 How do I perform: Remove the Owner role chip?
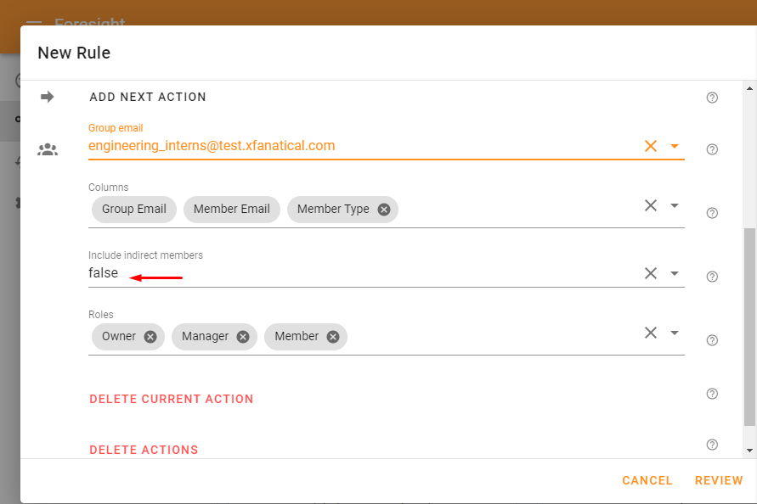[x=150, y=337]
